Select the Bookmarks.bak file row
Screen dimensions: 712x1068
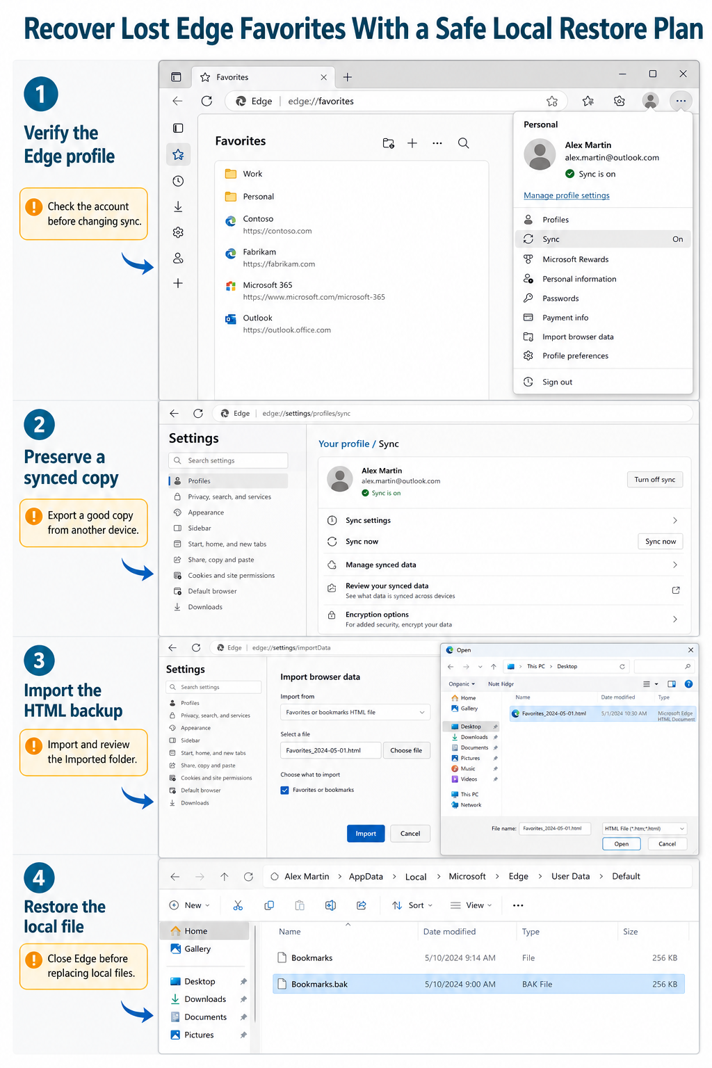(x=478, y=984)
